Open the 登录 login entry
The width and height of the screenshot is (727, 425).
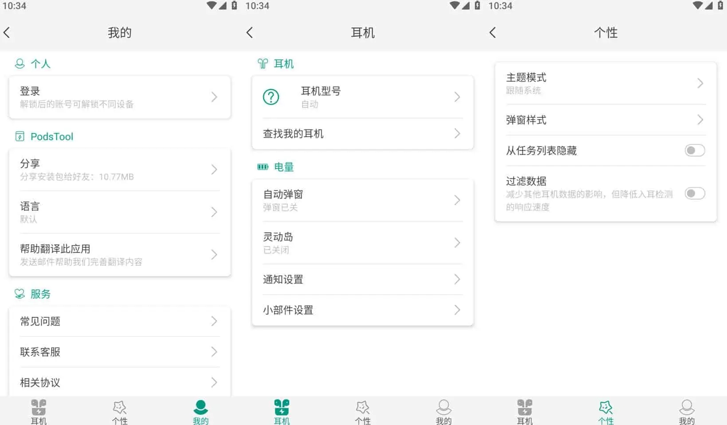point(119,97)
